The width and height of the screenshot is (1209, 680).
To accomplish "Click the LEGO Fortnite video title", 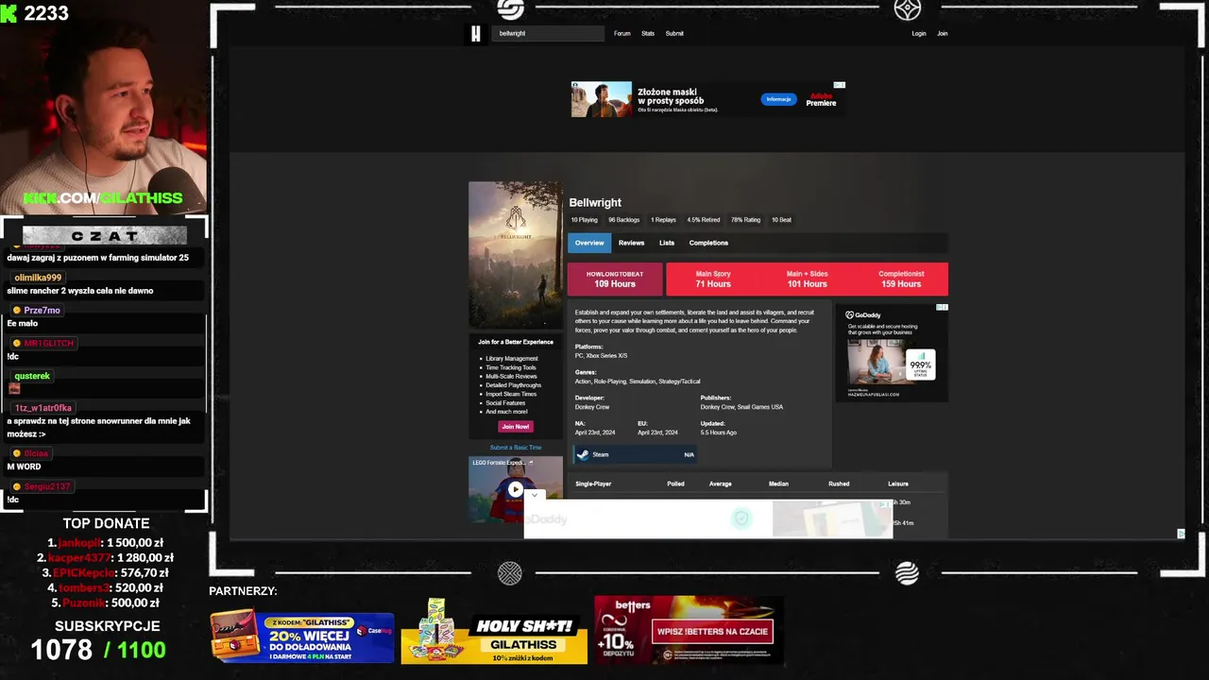I will coord(497,463).
